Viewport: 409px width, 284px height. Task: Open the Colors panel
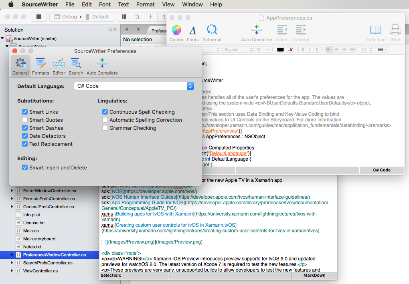(176, 32)
